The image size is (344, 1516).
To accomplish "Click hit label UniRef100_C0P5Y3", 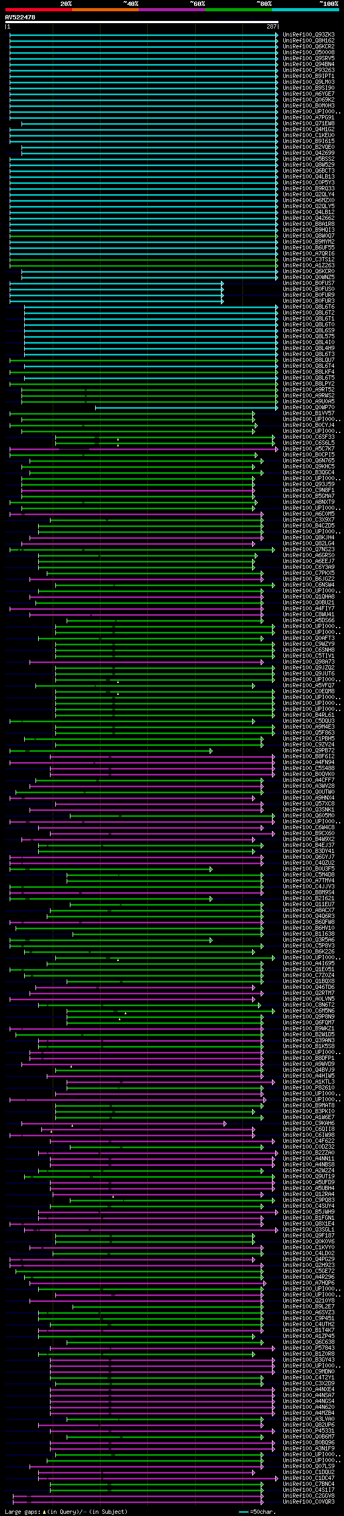I will tap(309, 182).
